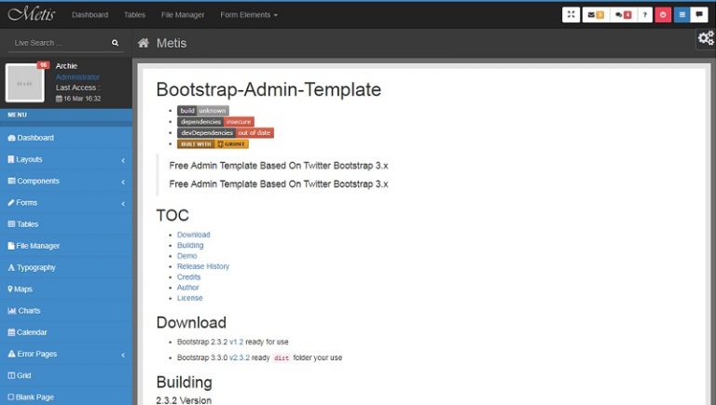Open Grid in the sidebar

coord(66,375)
